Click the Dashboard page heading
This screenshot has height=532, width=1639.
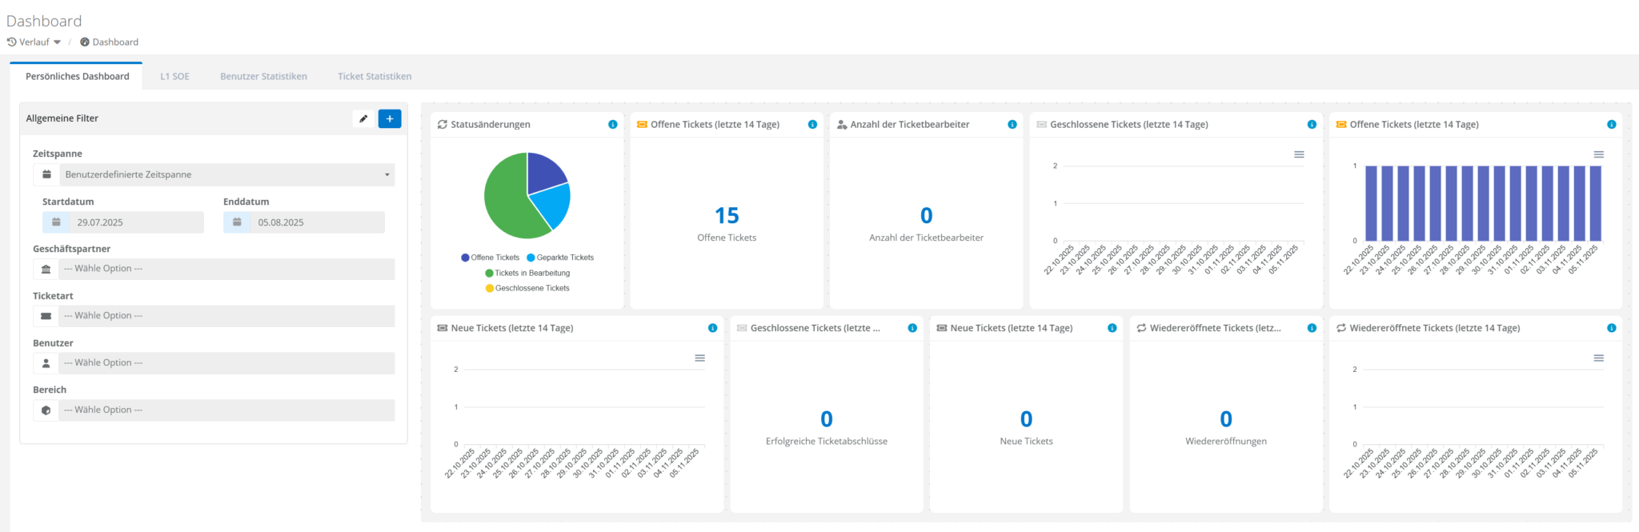coord(44,21)
